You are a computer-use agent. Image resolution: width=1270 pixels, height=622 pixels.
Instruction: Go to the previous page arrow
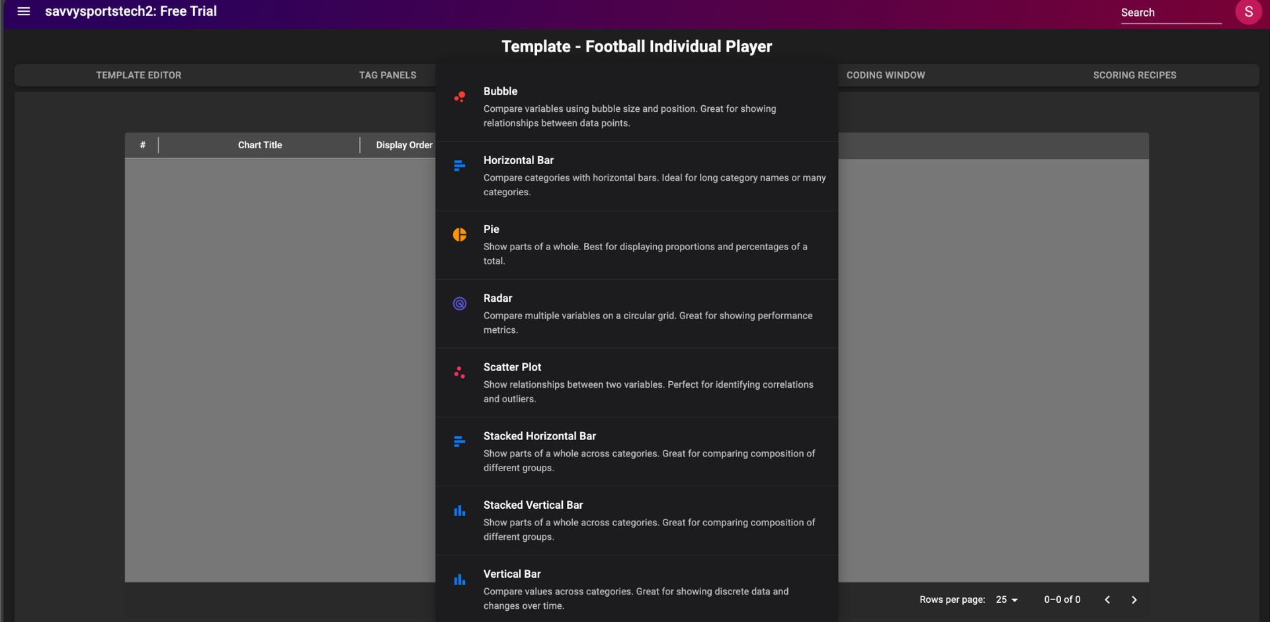tap(1107, 600)
